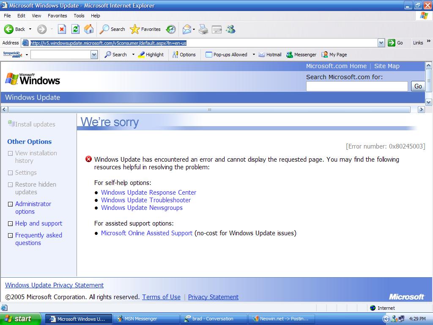
Task: Open the File menu
Action: coord(7,16)
